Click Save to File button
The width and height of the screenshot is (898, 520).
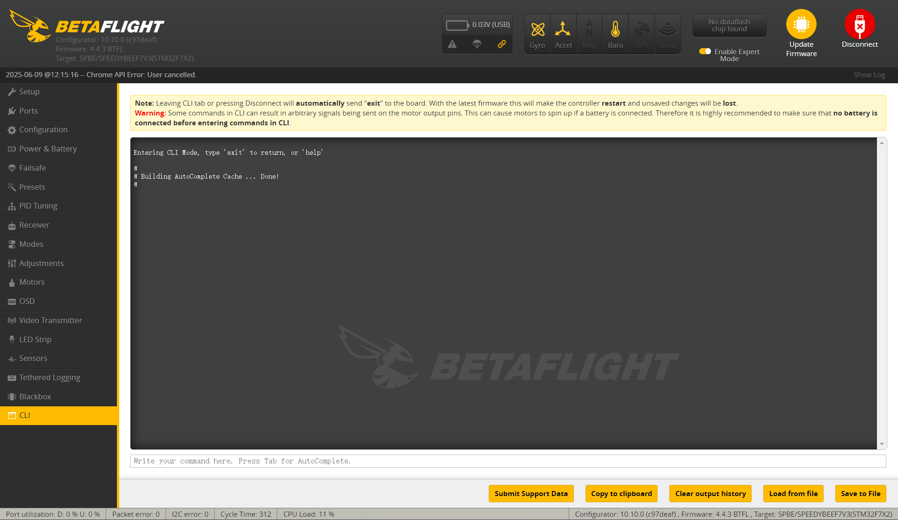[x=861, y=494]
